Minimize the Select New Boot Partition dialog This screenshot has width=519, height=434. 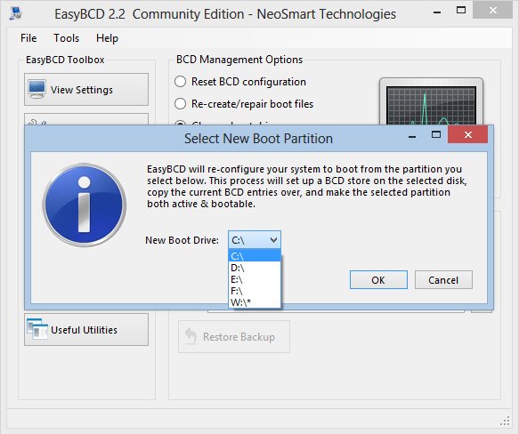coord(412,136)
